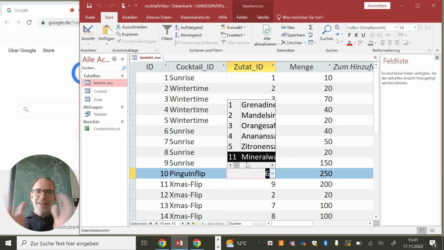The image size is (444, 250).
Task: Open the Erweitert filter dropdown
Action: click(233, 35)
